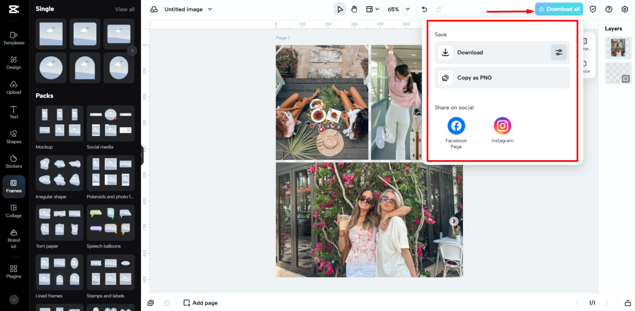Open the Upload panel
This screenshot has height=311, width=635.
click(14, 87)
